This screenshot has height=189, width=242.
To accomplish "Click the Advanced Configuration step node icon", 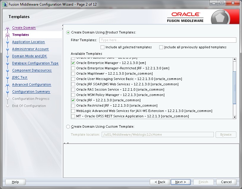I will point(7,85).
